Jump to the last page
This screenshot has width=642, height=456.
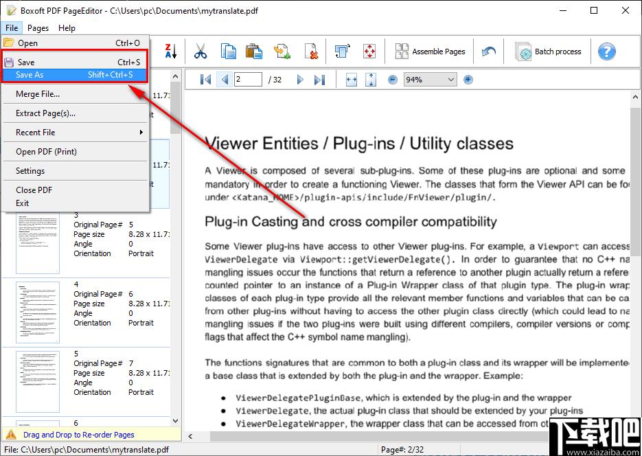coord(319,80)
